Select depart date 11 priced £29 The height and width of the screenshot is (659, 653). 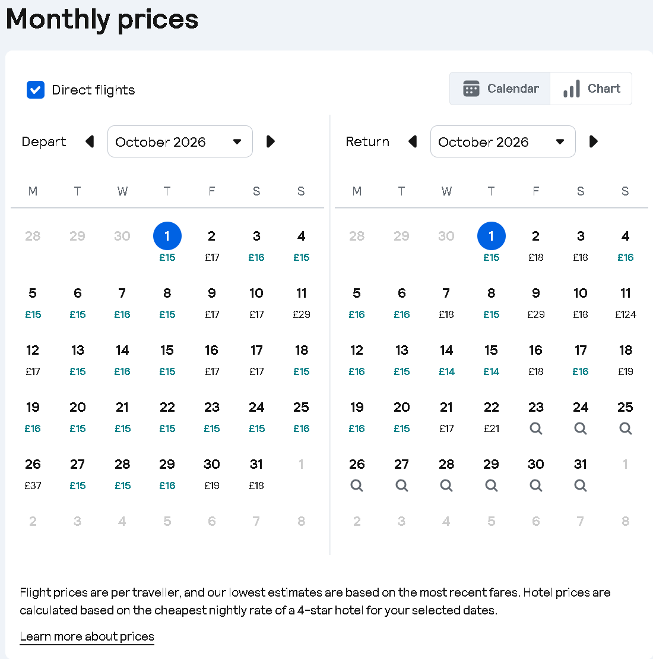301,302
